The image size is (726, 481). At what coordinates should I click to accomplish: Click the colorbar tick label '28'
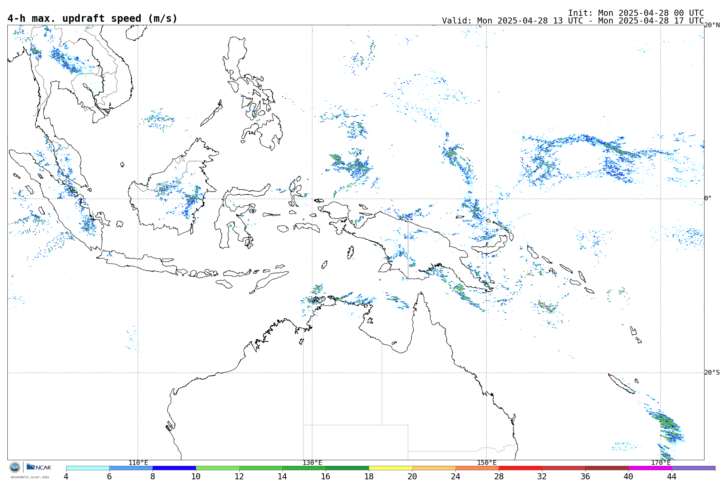click(499, 476)
